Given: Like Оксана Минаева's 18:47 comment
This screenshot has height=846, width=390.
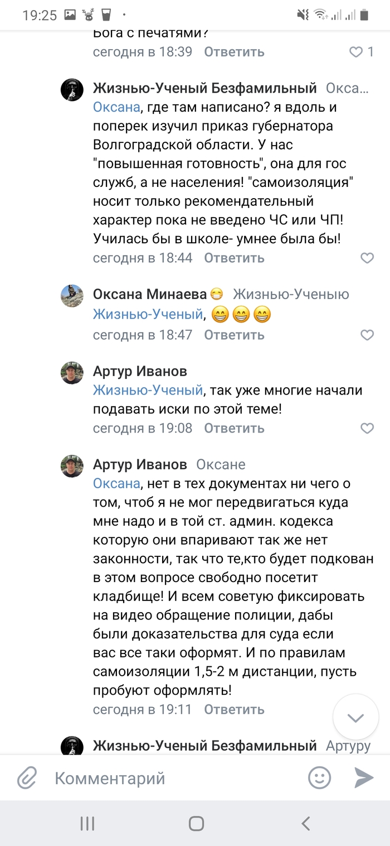Looking at the screenshot, I should 367,335.
